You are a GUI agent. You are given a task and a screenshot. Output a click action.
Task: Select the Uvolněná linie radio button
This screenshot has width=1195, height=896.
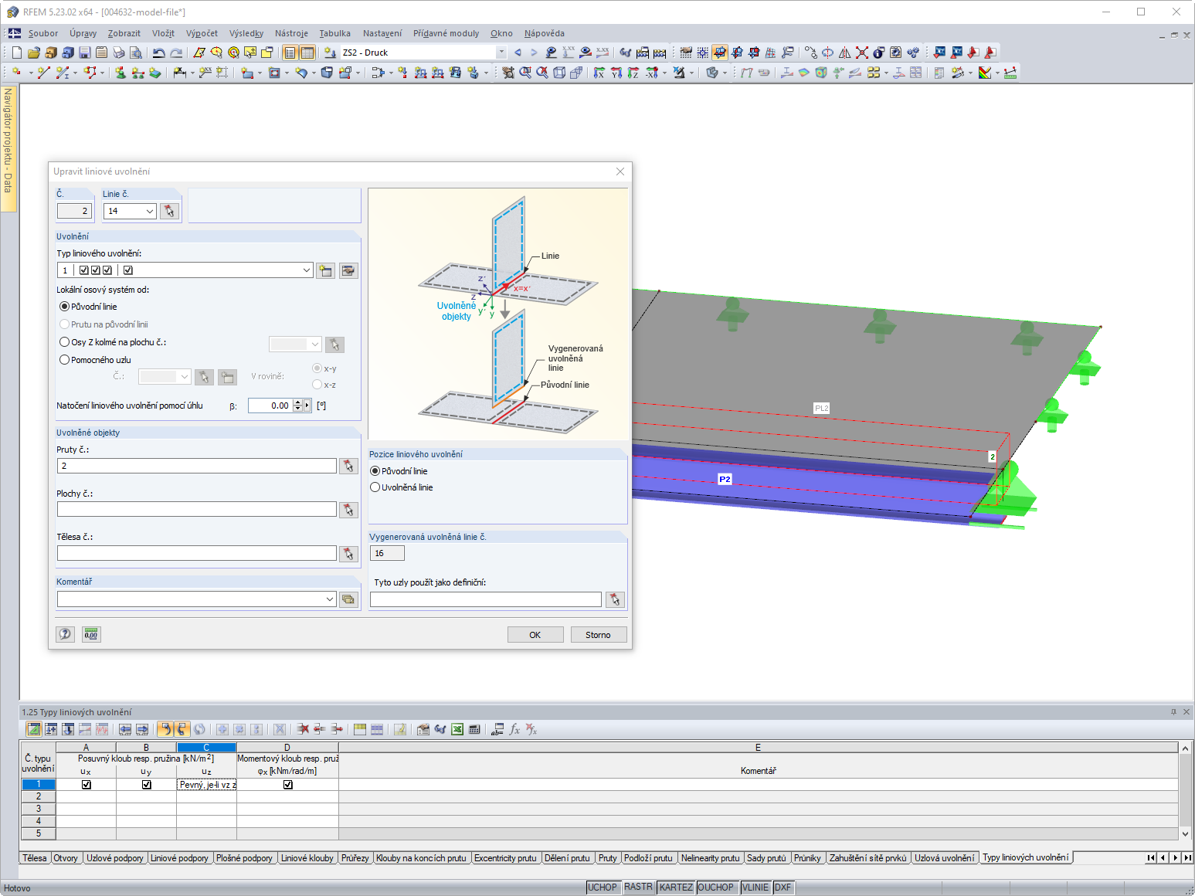click(x=375, y=487)
